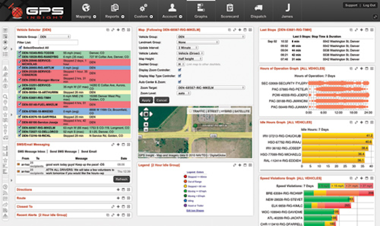Click the list sidebar icon
This screenshot has height=226, width=380.
click(x=5, y=54)
